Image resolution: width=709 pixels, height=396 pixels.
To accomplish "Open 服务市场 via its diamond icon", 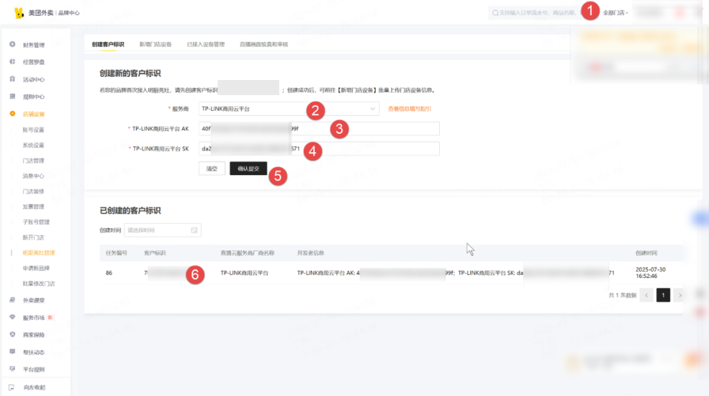I will [x=12, y=317].
